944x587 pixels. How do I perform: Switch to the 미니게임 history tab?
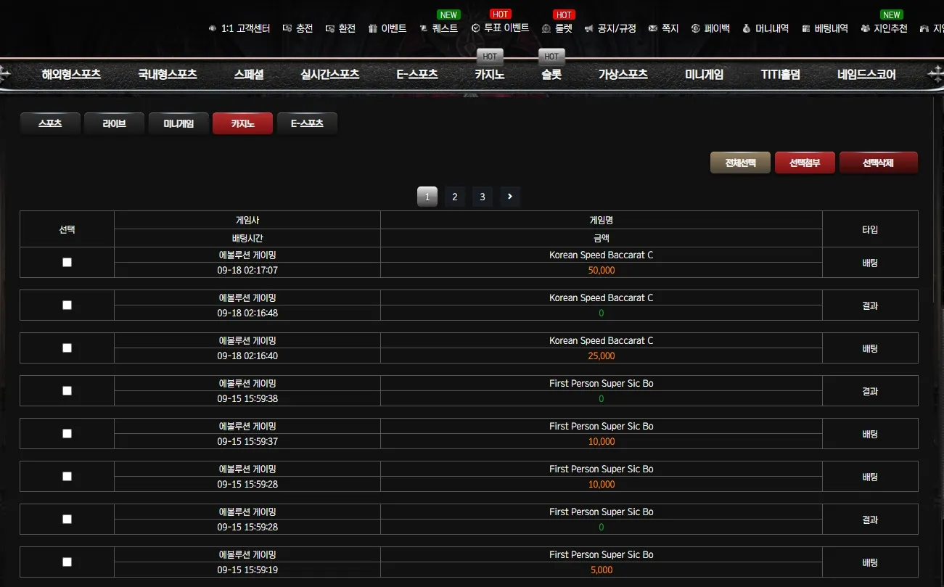click(x=178, y=123)
